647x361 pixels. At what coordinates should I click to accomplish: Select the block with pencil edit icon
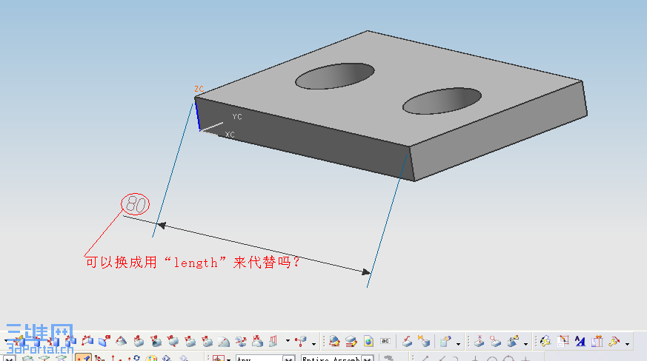(x=513, y=341)
